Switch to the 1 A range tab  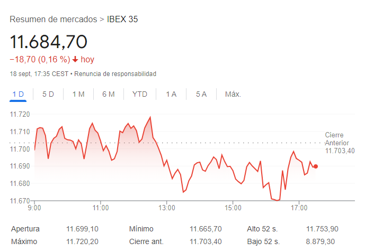click(x=171, y=94)
